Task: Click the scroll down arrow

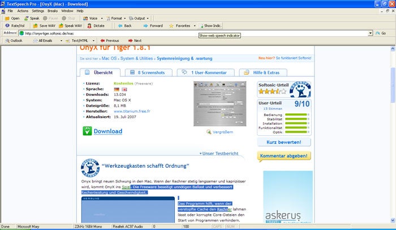Action: click(393, 220)
